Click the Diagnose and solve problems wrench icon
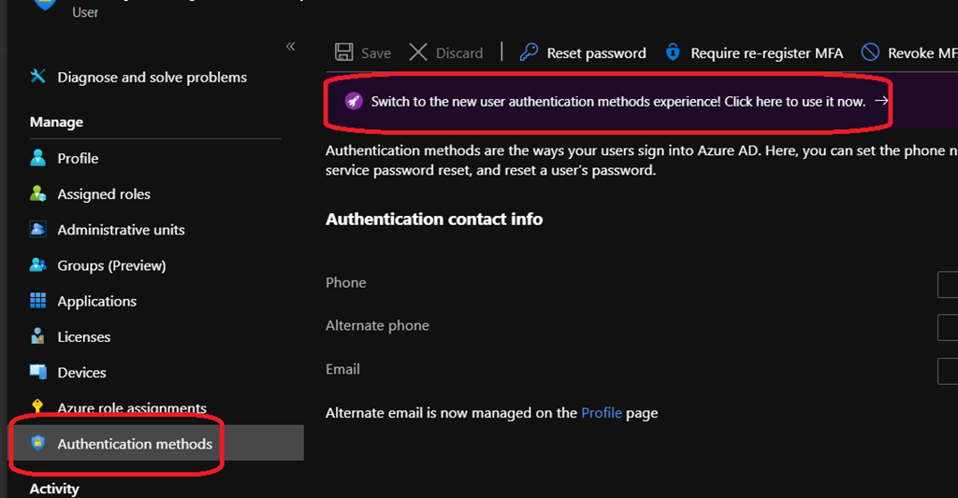This screenshot has height=498, width=958. (x=38, y=77)
